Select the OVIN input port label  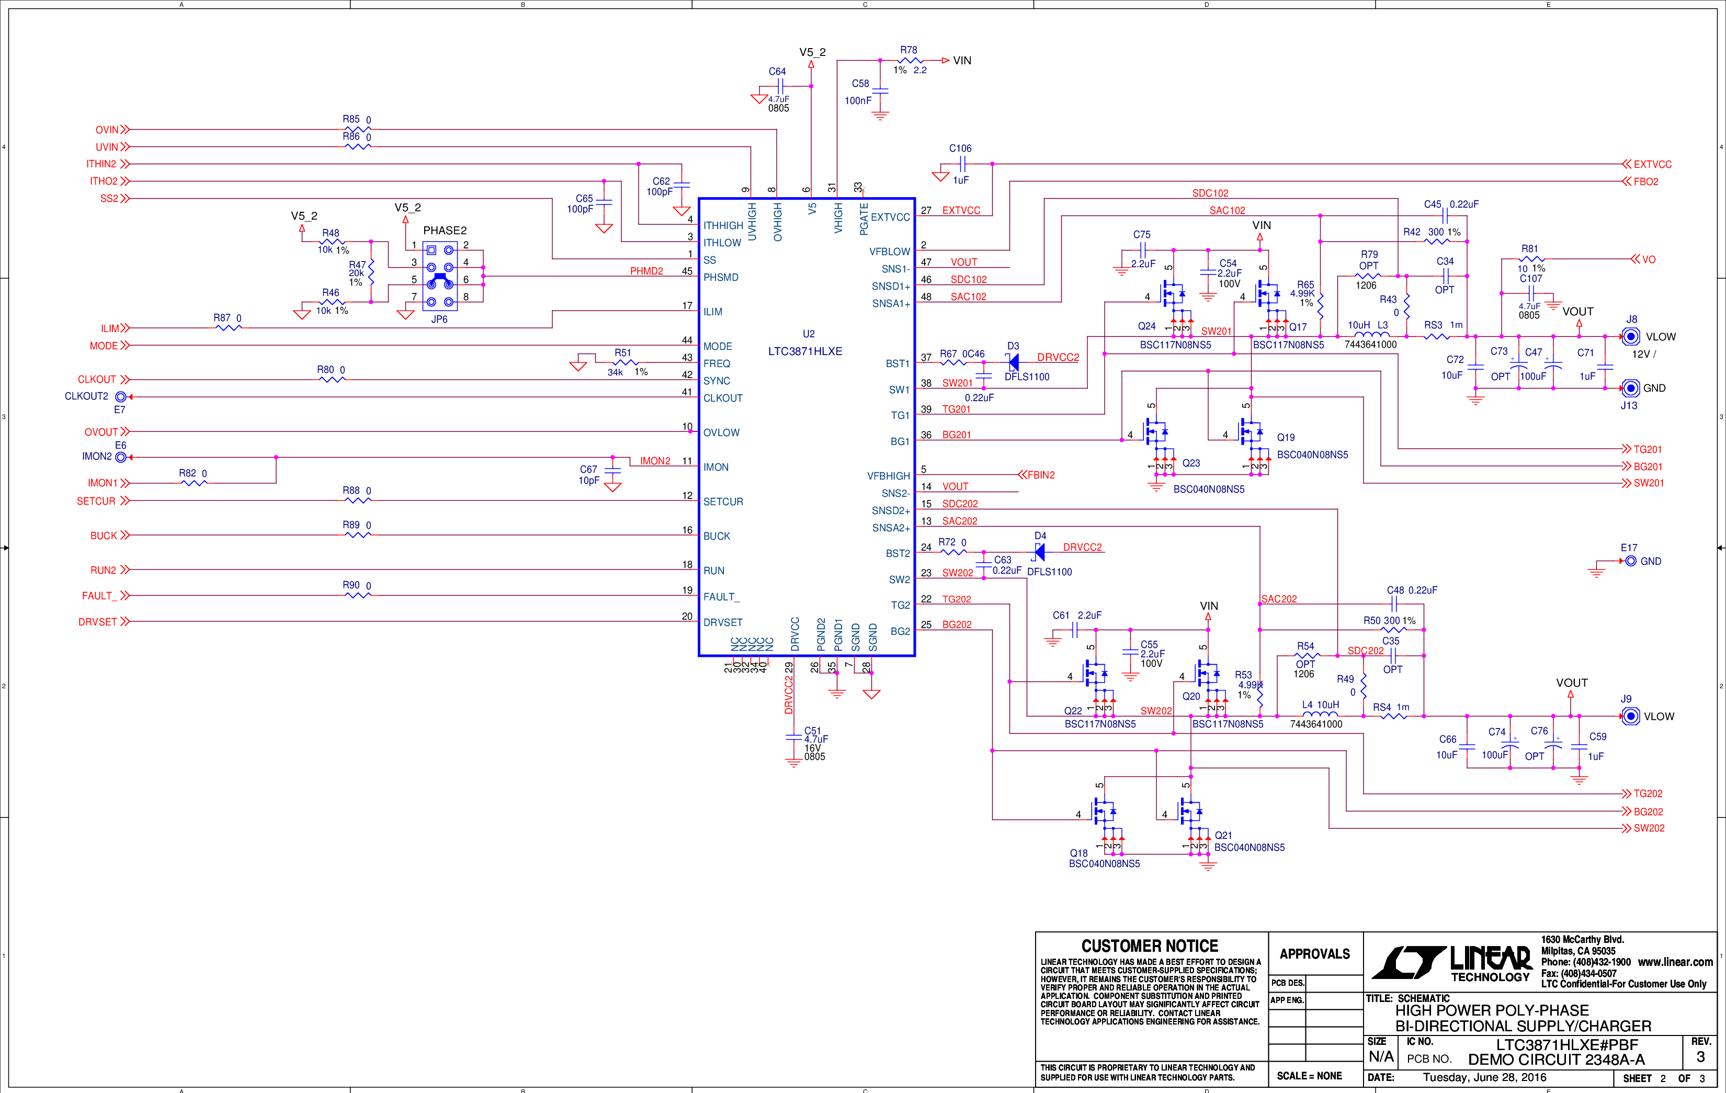coord(112,130)
